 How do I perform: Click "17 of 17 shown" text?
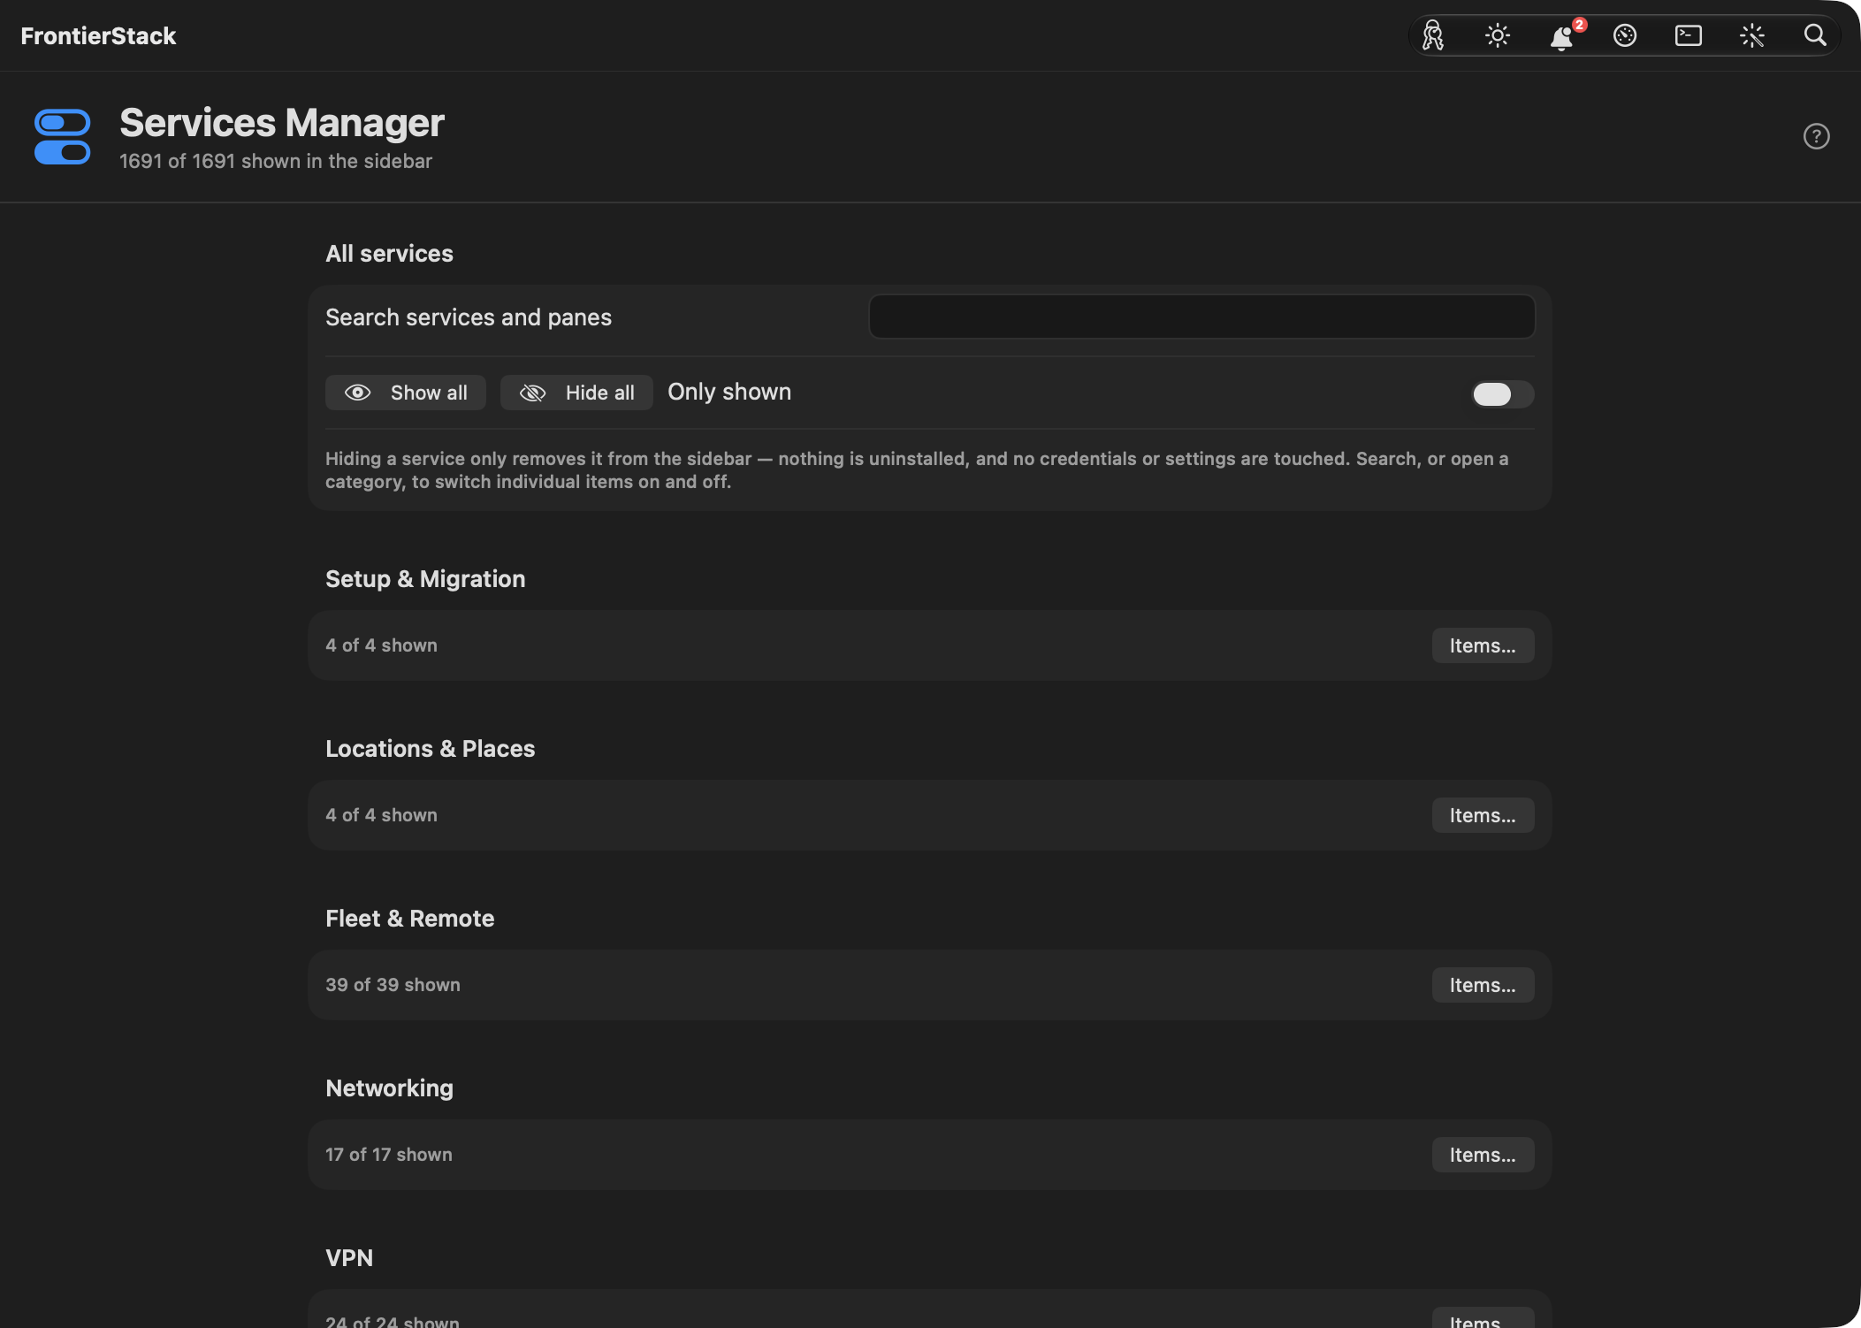click(x=389, y=1155)
